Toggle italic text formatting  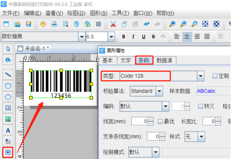point(133,36)
